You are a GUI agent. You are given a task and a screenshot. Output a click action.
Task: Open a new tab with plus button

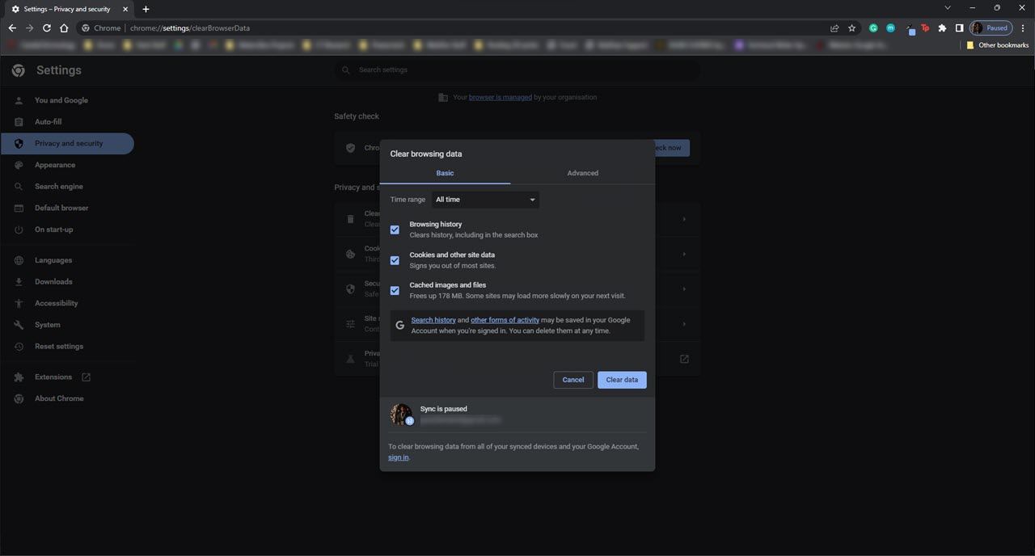click(x=146, y=9)
